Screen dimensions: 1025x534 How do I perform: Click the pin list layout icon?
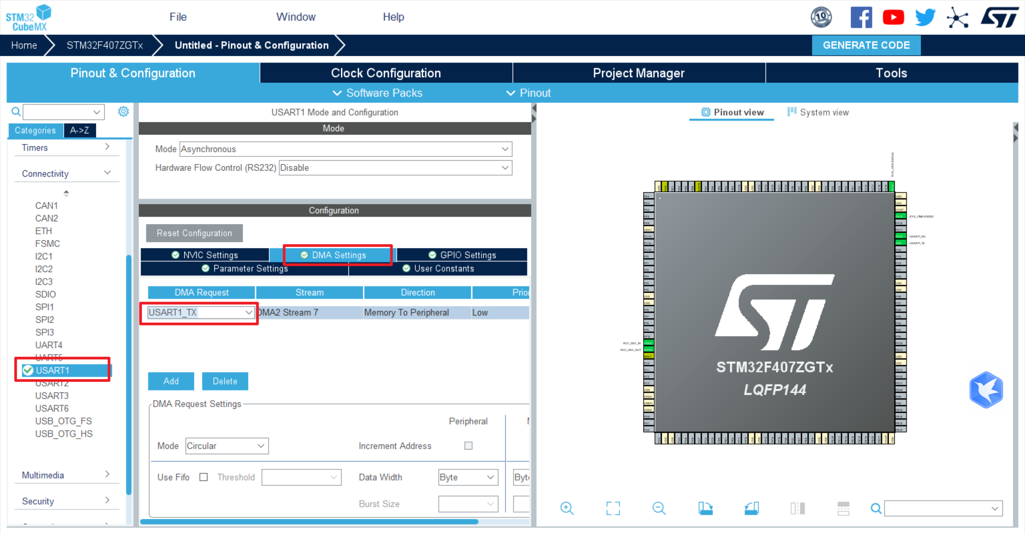[x=843, y=508]
